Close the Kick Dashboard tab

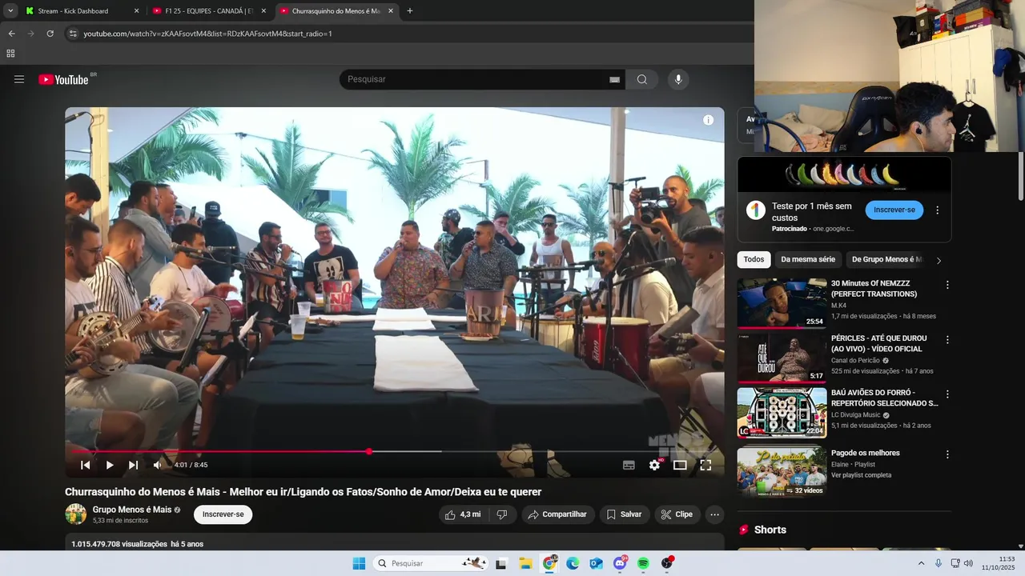point(136,11)
